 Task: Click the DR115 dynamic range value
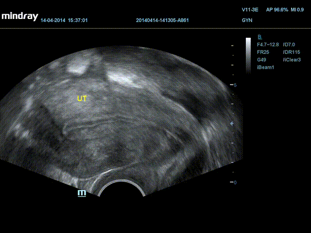(x=291, y=52)
